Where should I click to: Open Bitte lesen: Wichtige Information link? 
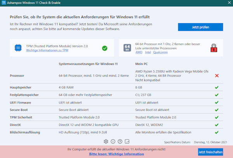click(116, 154)
